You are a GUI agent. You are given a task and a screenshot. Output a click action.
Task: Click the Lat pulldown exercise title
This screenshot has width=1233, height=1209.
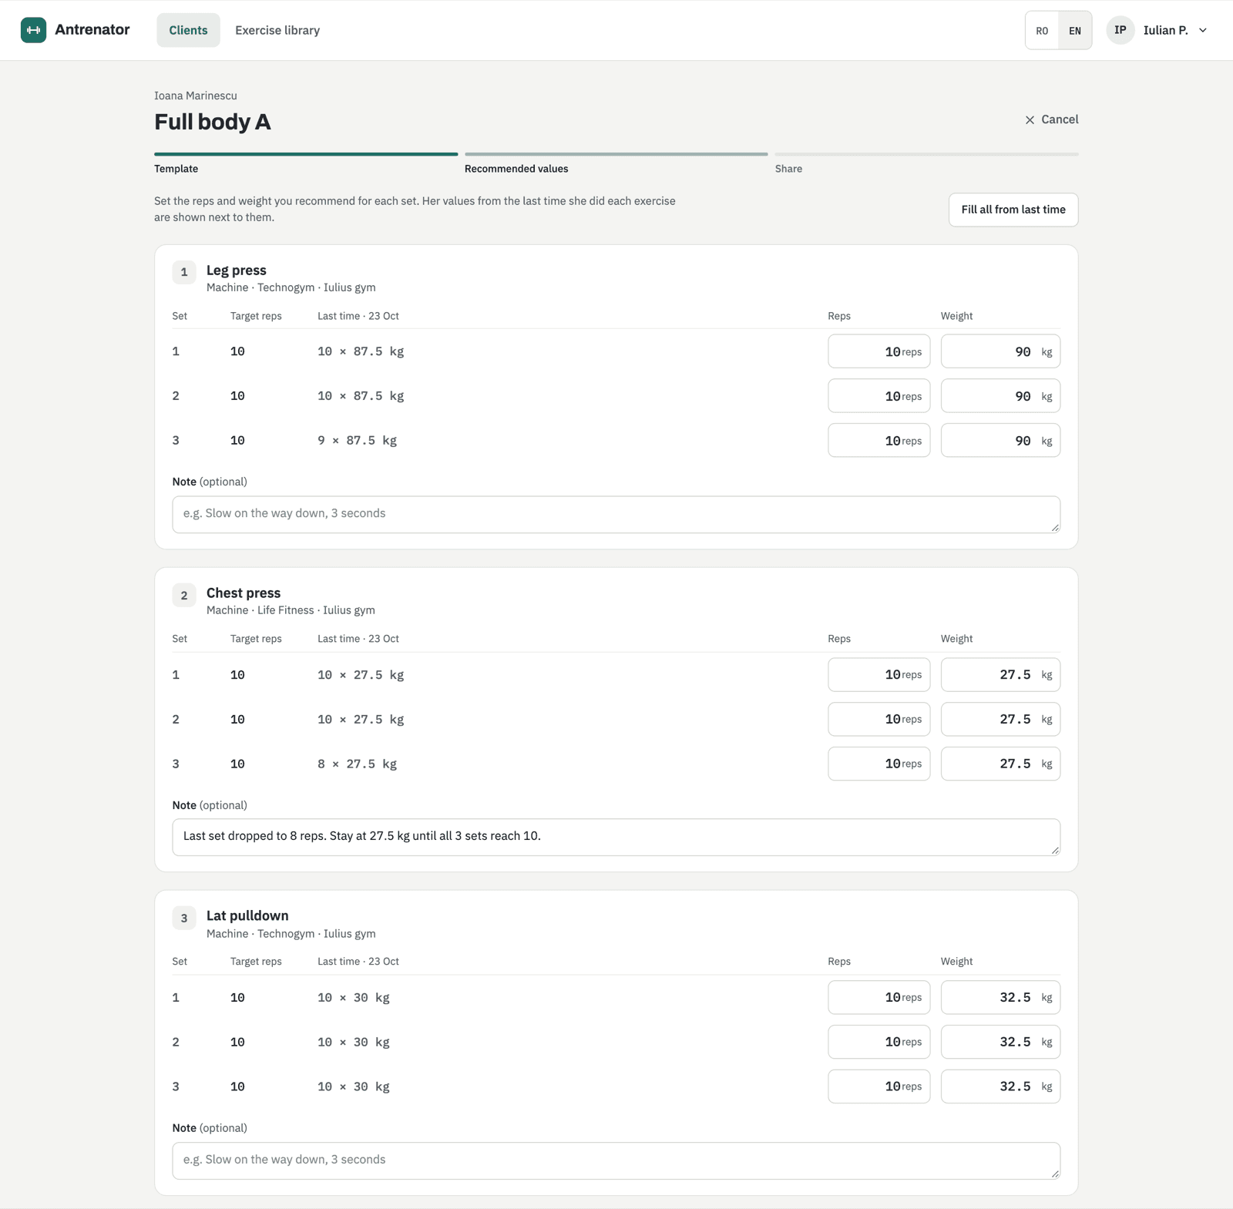pyautogui.click(x=247, y=916)
